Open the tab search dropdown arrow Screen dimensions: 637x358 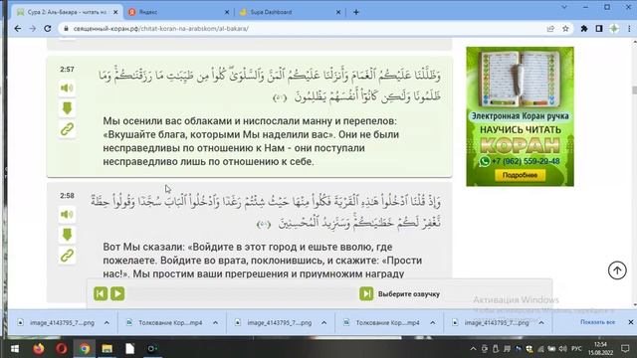click(x=564, y=7)
